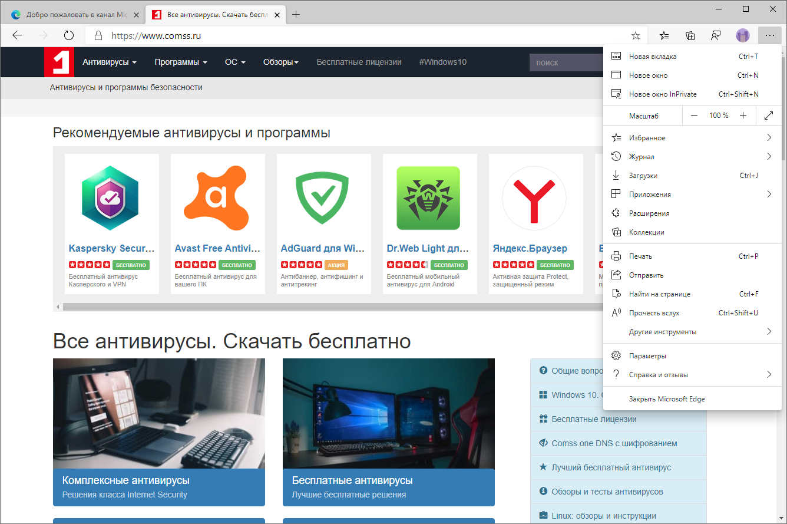Image resolution: width=787 pixels, height=524 pixels.
Task: Select 'Прочесть вслух' menu item
Action: (692, 313)
